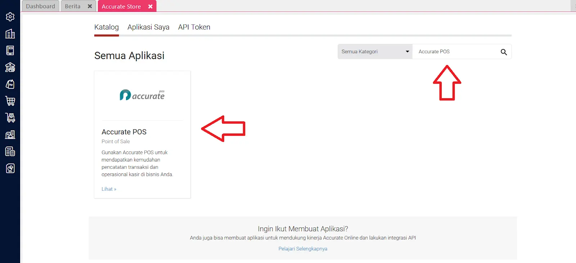The image size is (576, 263).
Task: Open the ledger book module icon
Action: point(10,50)
